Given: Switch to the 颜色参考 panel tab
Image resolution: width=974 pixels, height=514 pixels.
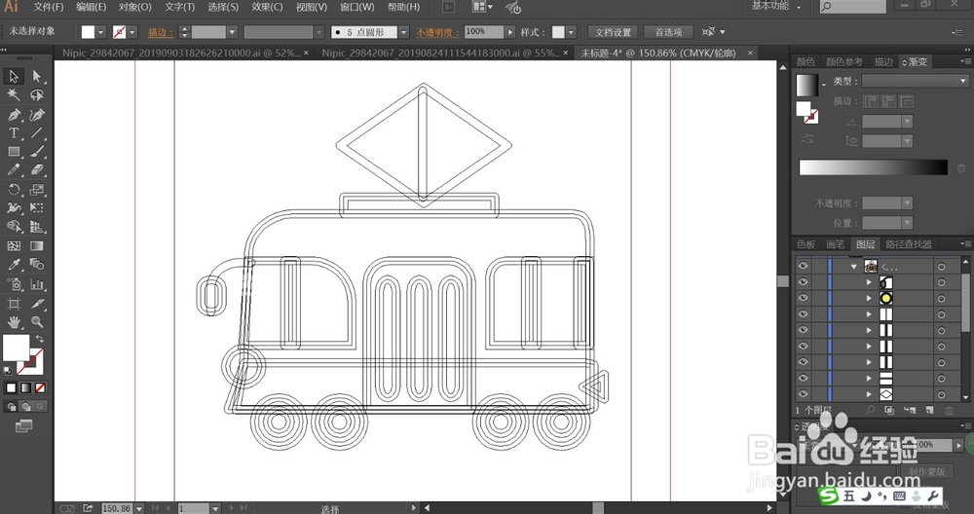Looking at the screenshot, I should 844,62.
